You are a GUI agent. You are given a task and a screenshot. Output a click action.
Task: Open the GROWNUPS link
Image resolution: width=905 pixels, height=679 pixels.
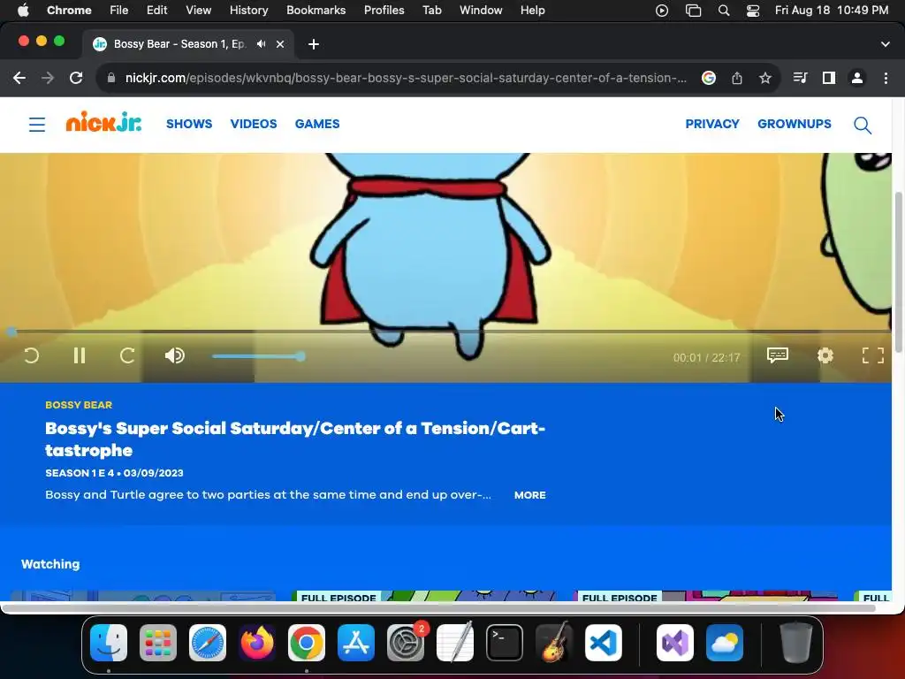point(795,124)
